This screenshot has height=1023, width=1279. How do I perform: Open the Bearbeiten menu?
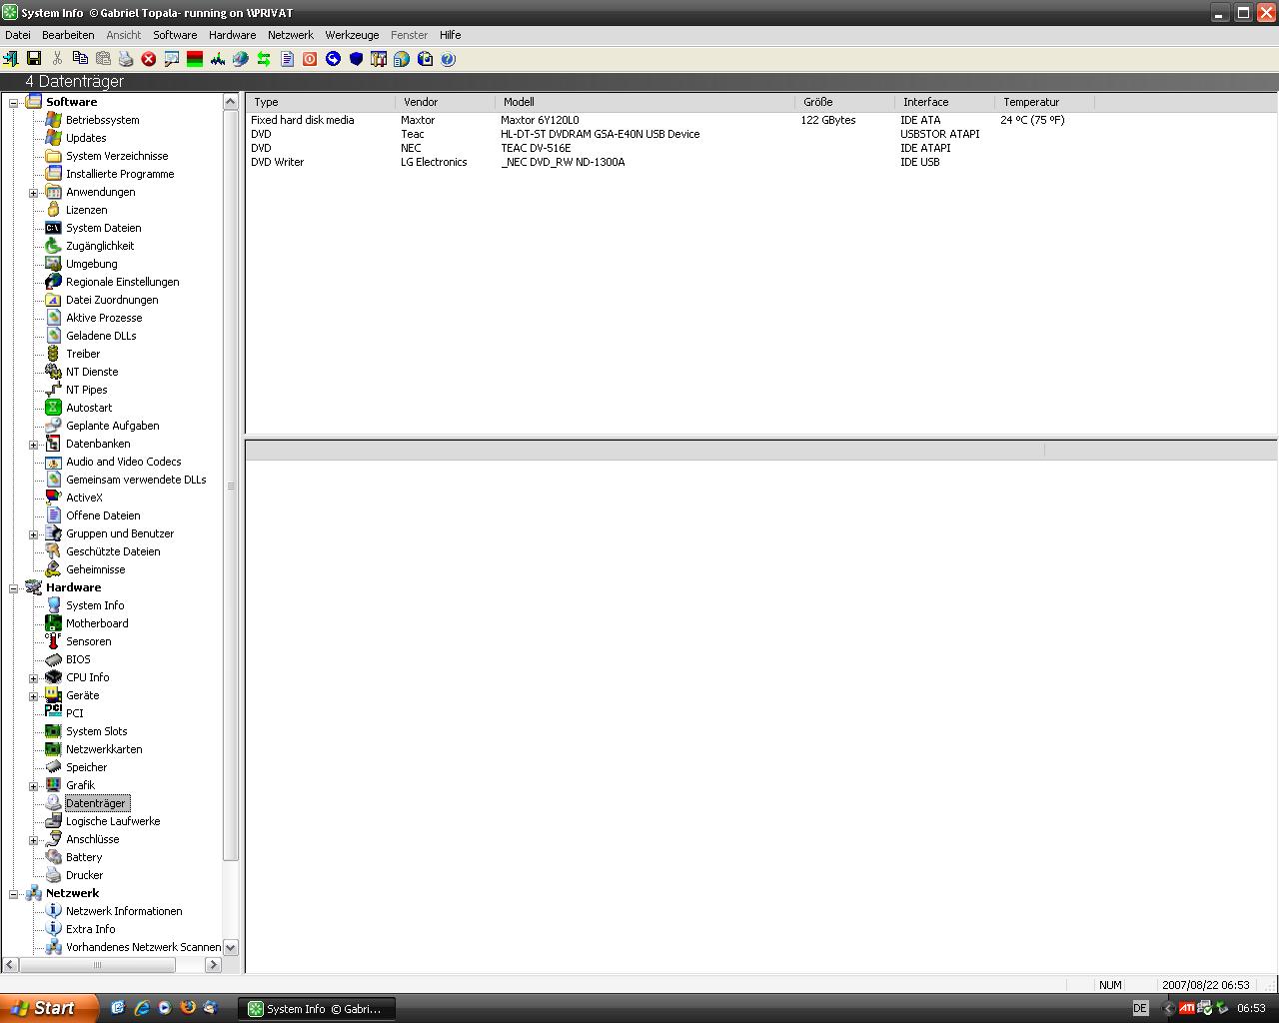point(68,35)
